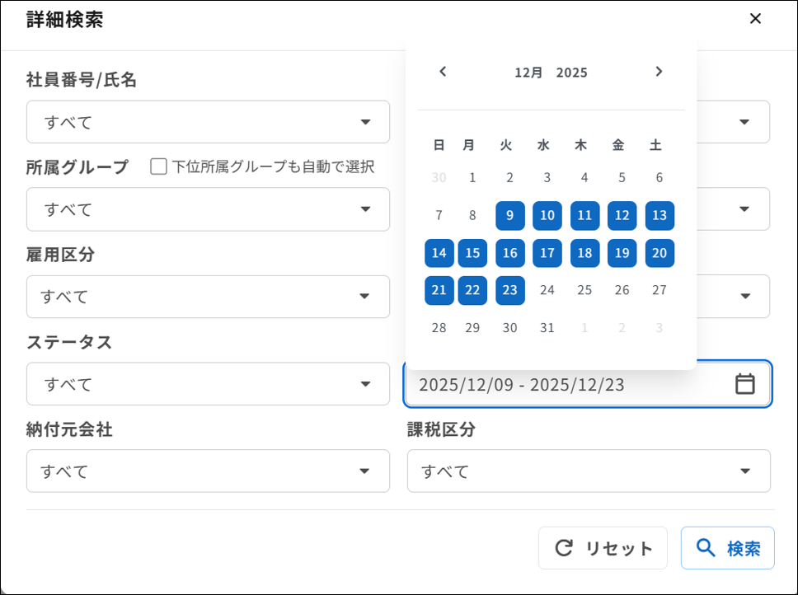
Task: Click the calendar icon in the date field
Action: [x=744, y=384]
